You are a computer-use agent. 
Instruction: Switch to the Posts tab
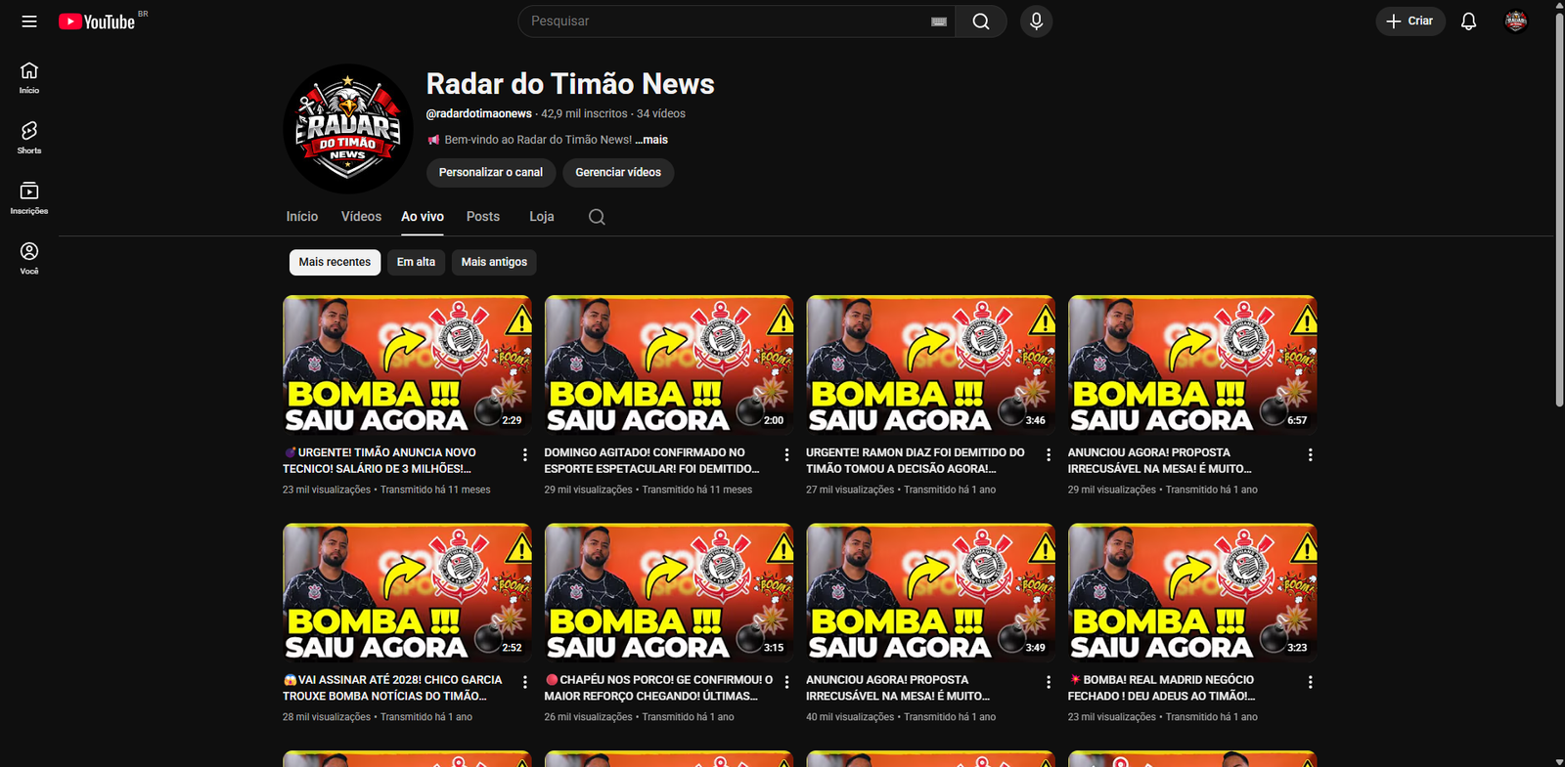(483, 217)
